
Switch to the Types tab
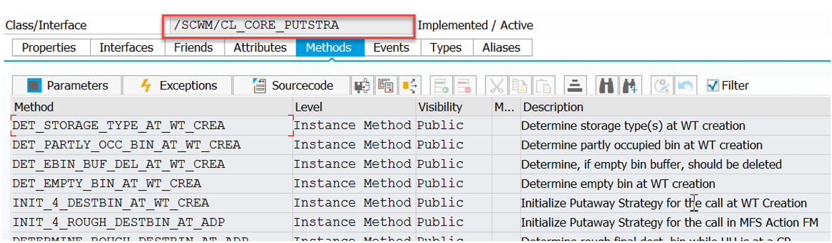(446, 48)
